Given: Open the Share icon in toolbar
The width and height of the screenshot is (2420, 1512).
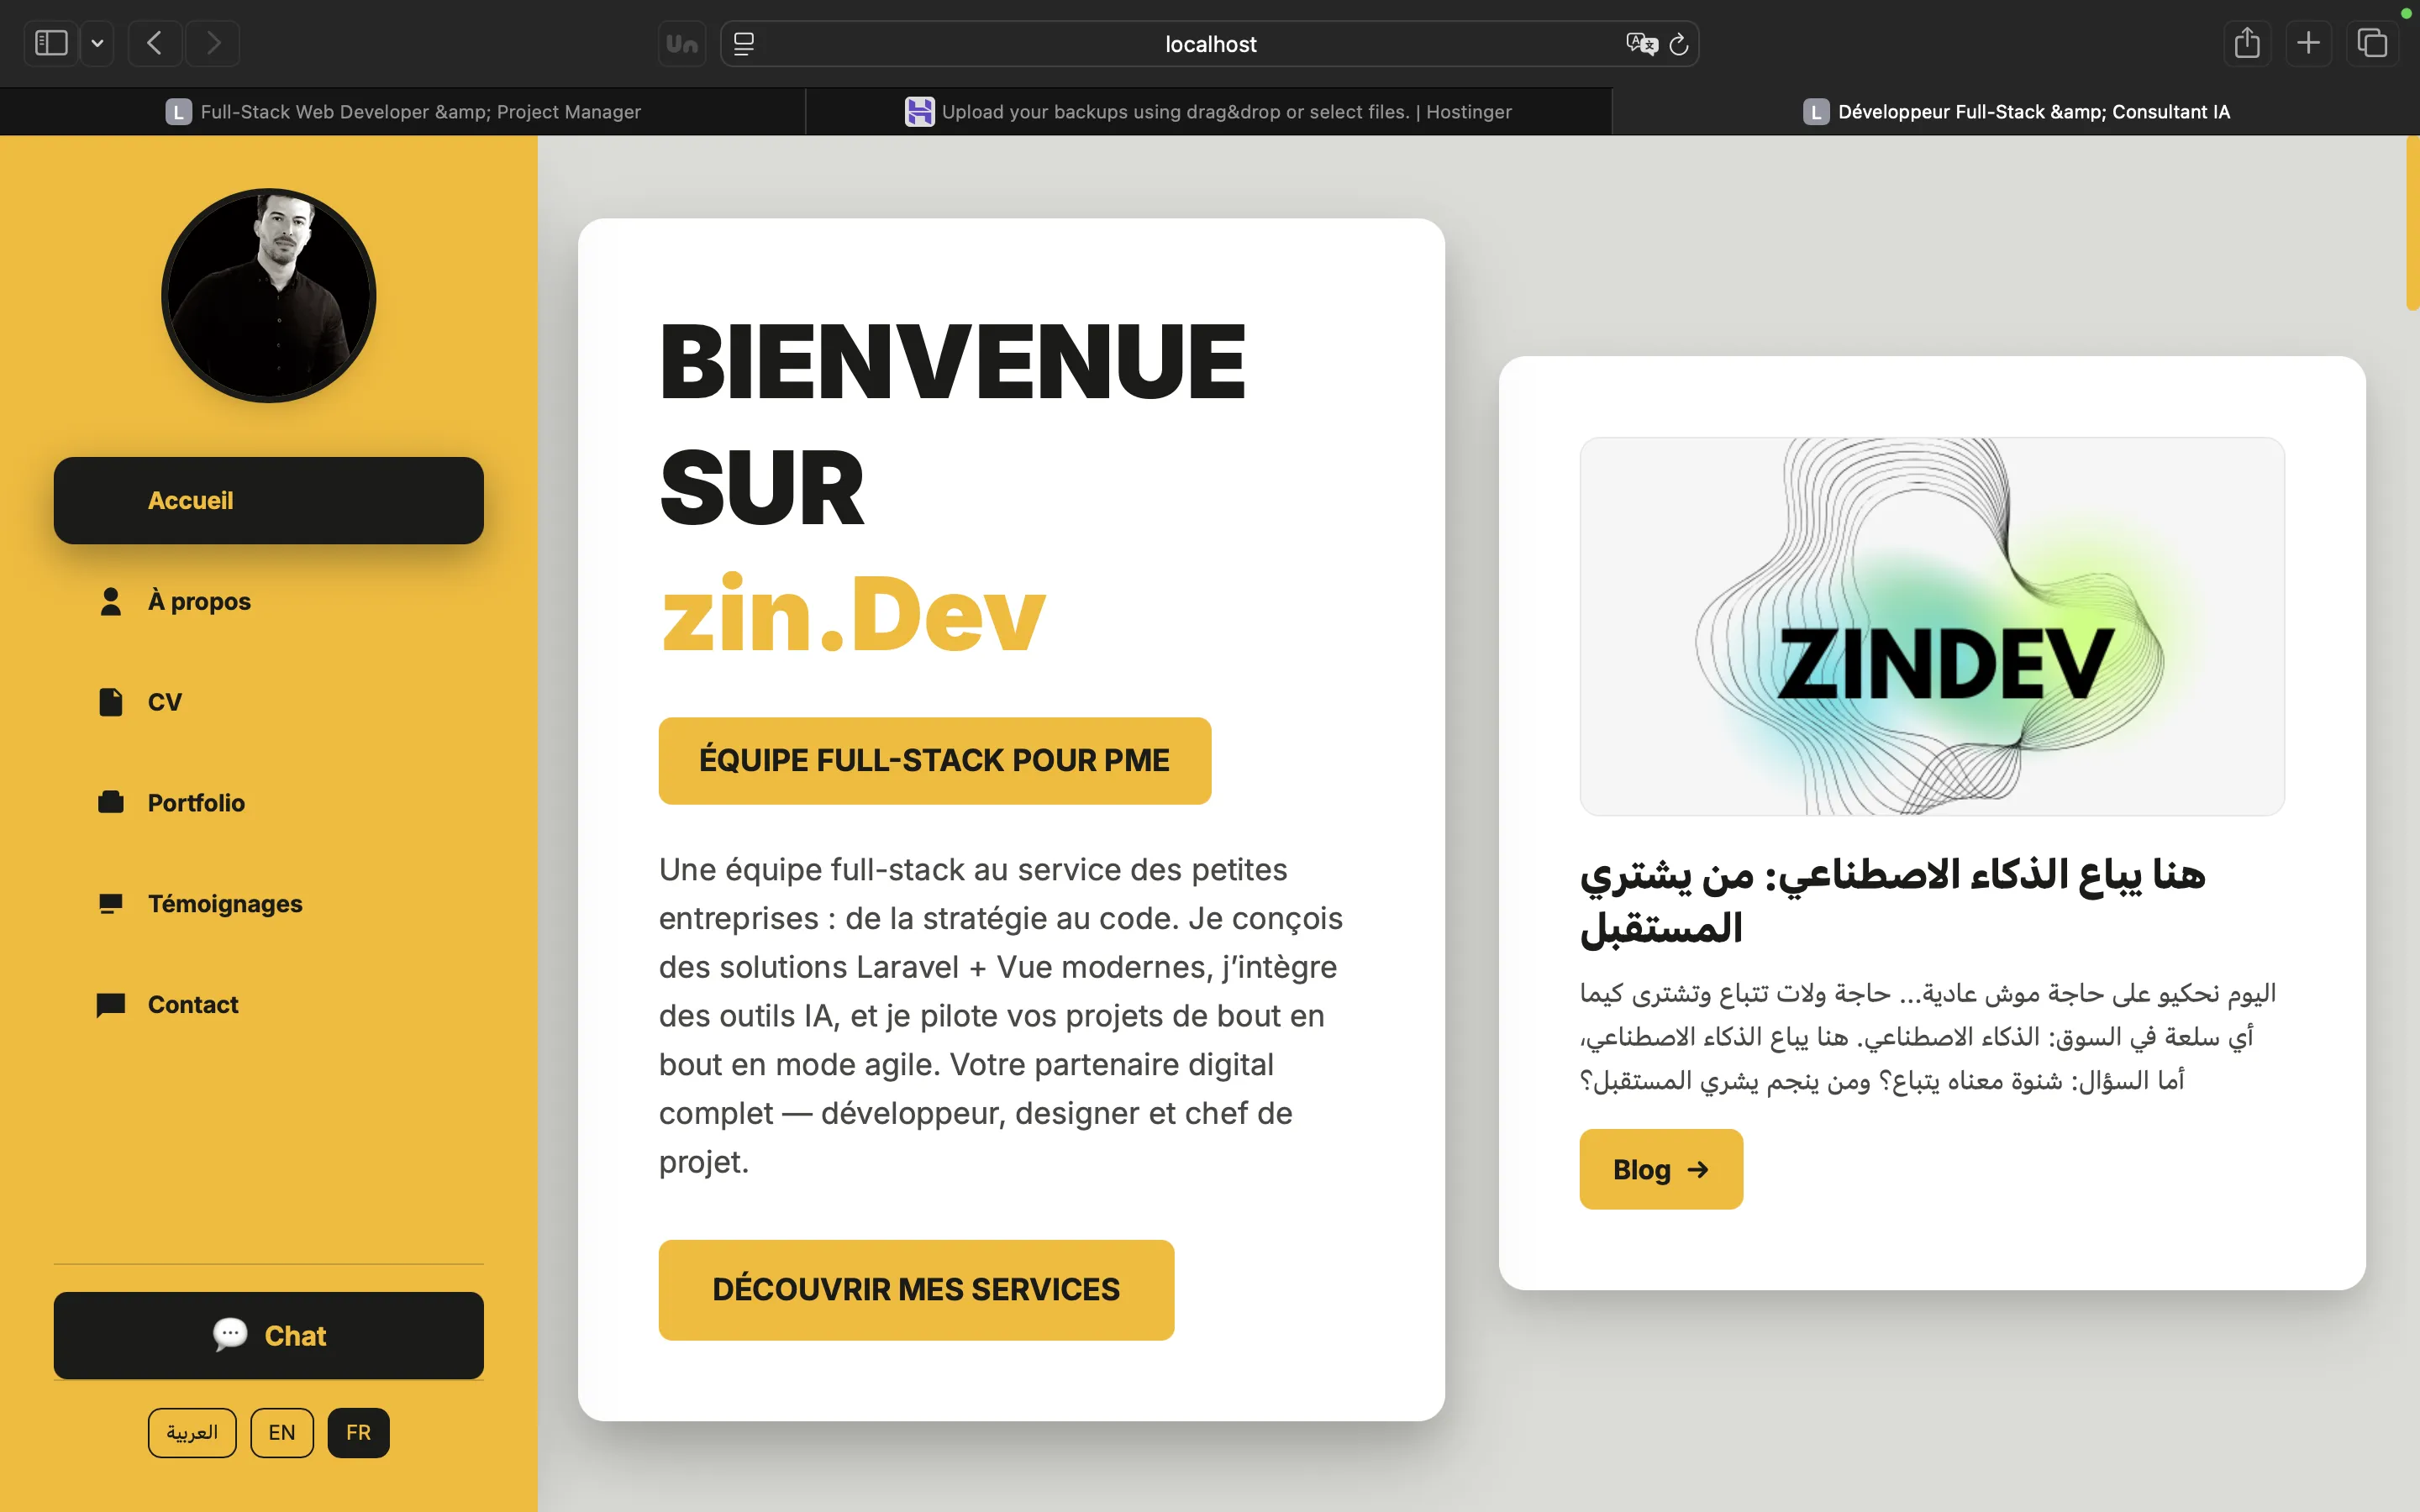Looking at the screenshot, I should [2248, 43].
